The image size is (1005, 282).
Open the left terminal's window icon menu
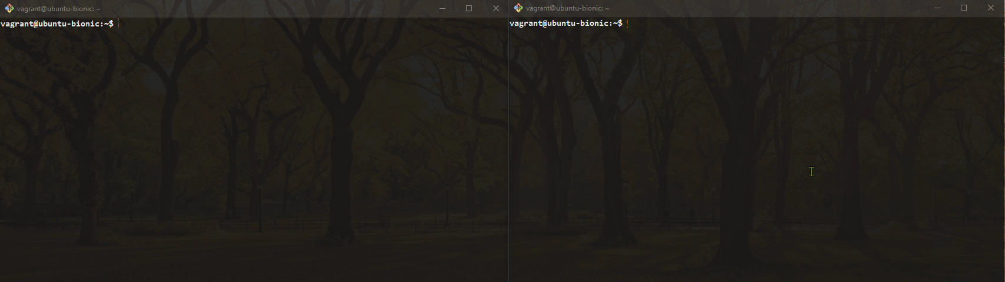pyautogui.click(x=9, y=8)
